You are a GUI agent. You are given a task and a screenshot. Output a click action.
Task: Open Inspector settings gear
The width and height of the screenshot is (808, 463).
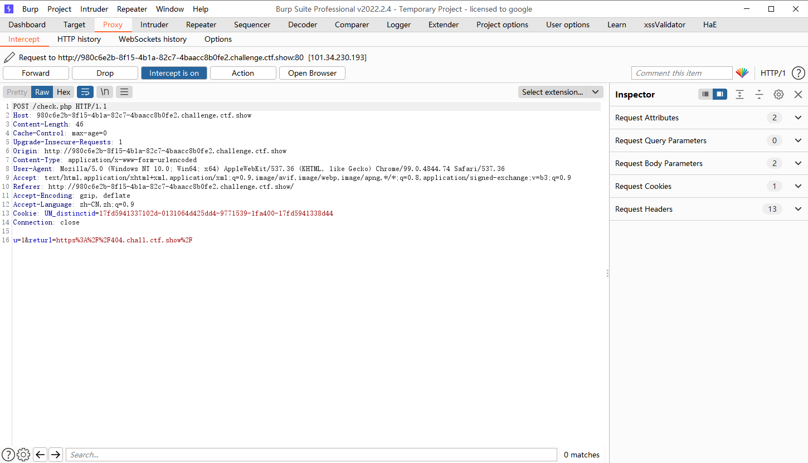pos(778,94)
